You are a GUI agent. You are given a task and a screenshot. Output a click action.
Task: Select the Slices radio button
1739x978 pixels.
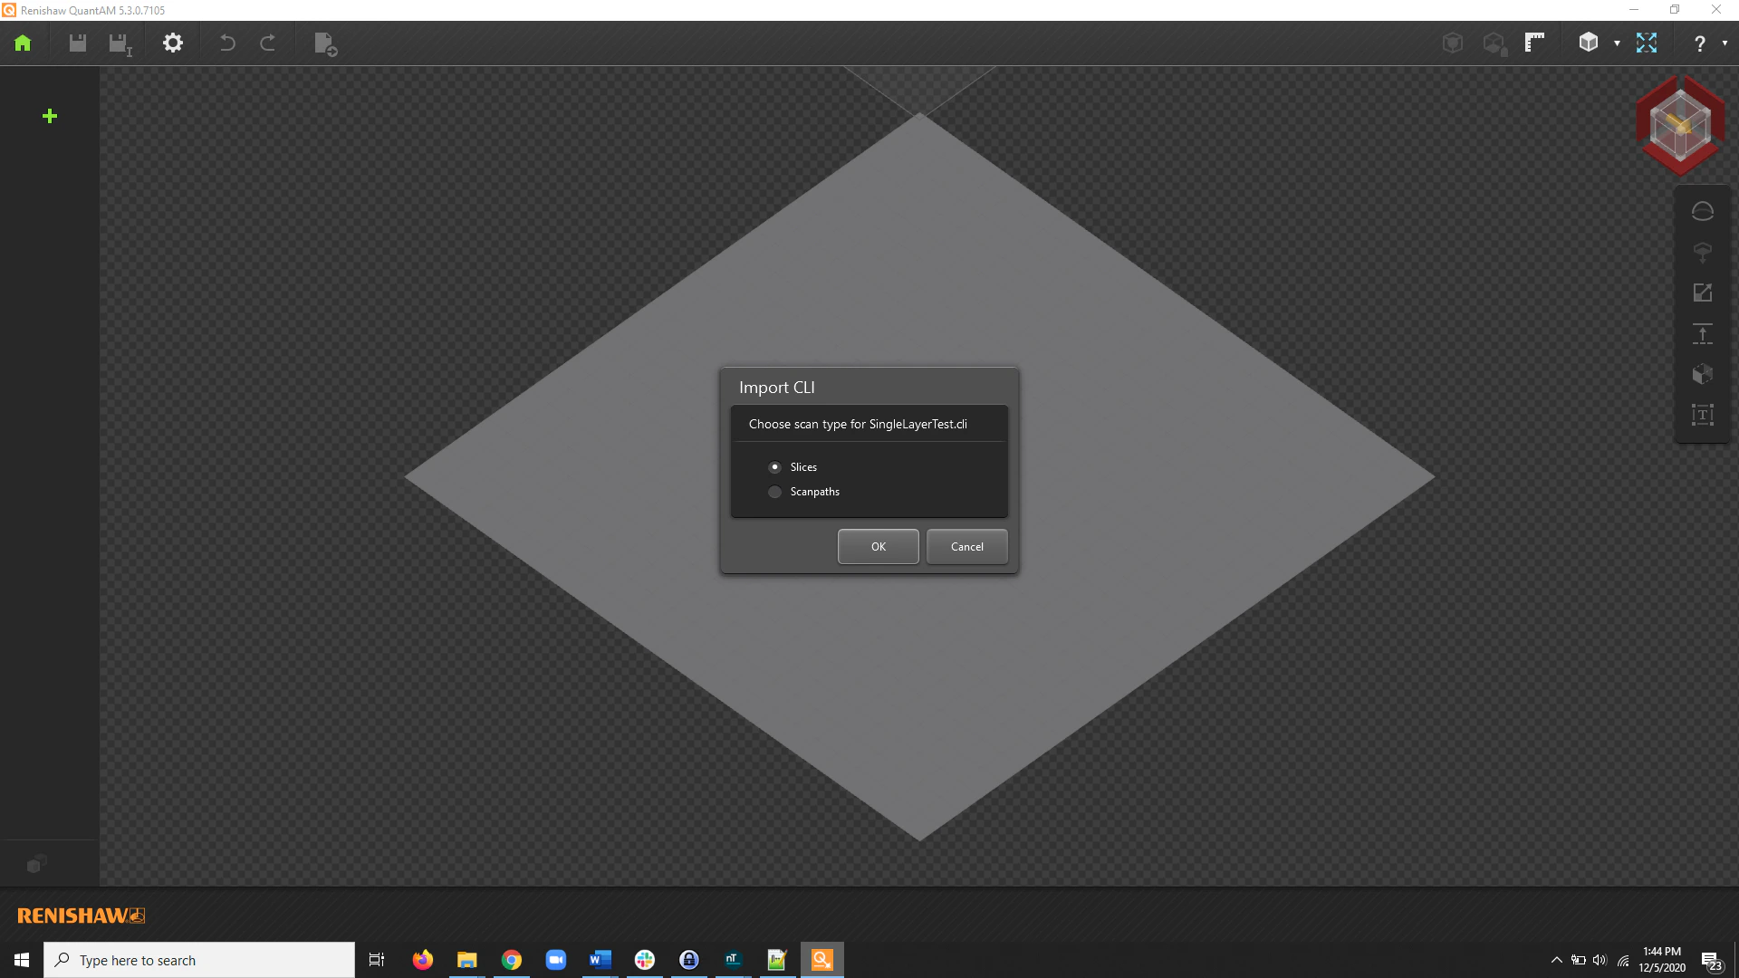pos(774,467)
